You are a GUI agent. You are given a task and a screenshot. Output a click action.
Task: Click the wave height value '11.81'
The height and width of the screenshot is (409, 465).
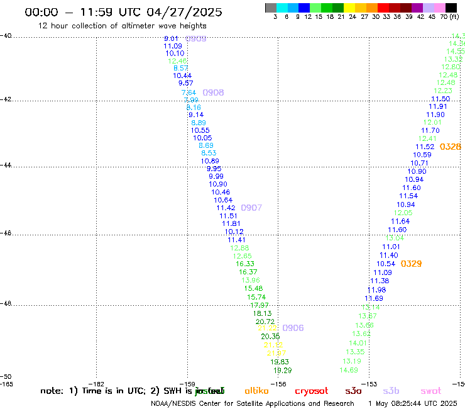tap(231, 223)
